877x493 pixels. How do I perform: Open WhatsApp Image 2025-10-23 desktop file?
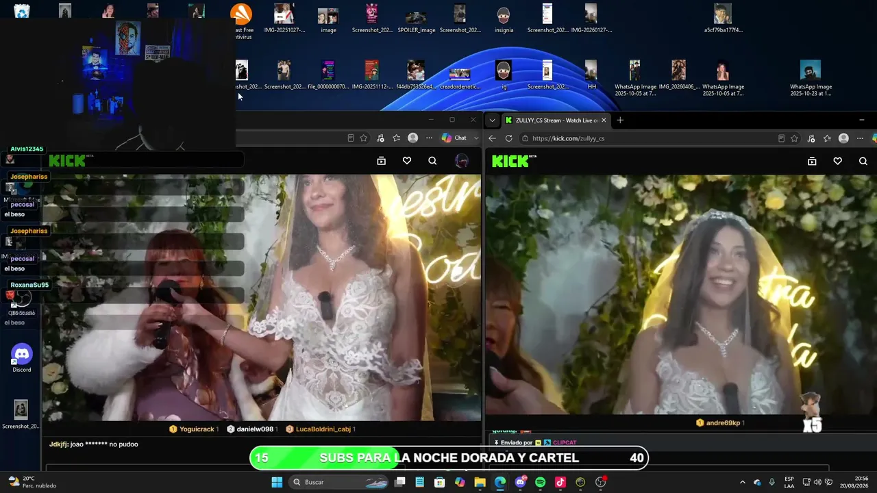click(x=811, y=79)
